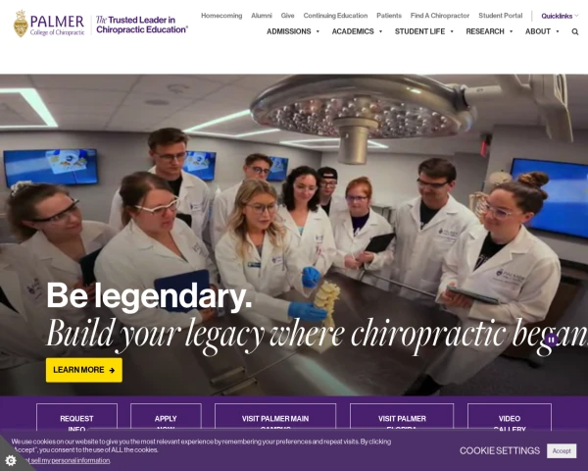Open the cookie gear settings icon
This screenshot has width=588, height=471.
point(11,460)
